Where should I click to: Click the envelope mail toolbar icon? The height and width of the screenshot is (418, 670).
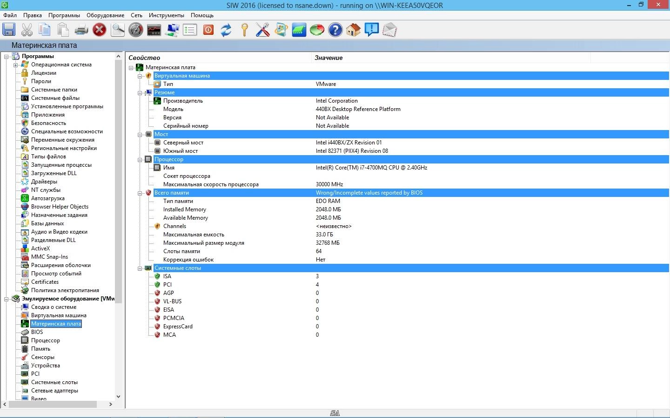(389, 30)
